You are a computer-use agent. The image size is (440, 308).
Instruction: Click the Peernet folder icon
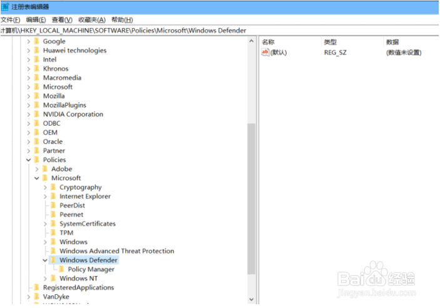tap(53, 215)
